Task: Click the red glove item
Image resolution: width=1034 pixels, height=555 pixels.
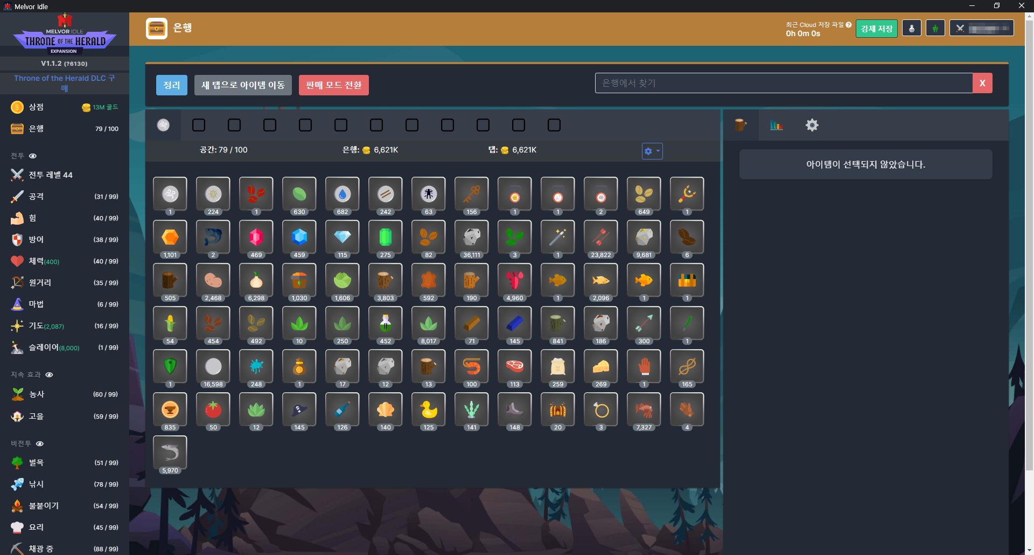Action: [644, 366]
